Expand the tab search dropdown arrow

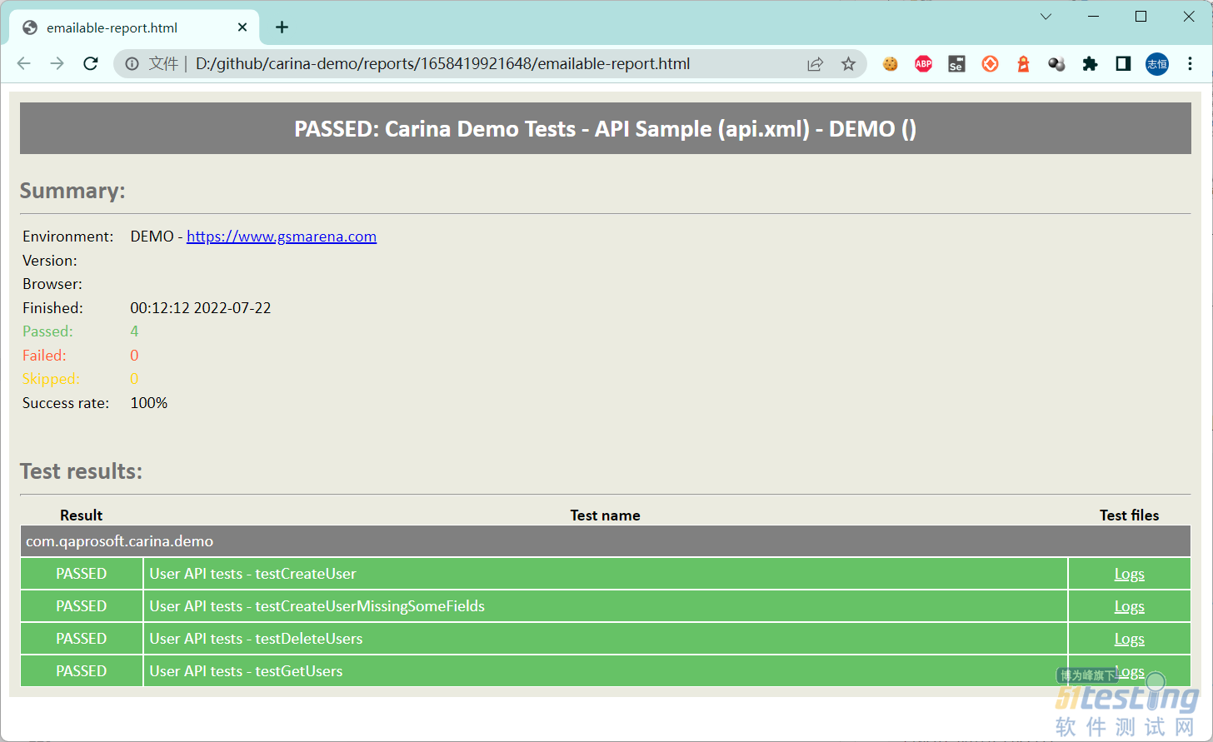pyautogui.click(x=1046, y=17)
